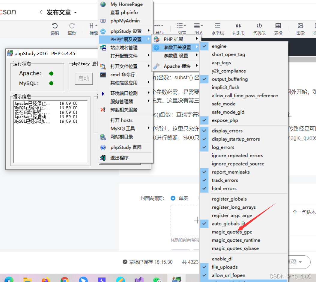Open My HomePage globe icon
The width and height of the screenshot is (316, 282).
click(103, 4)
